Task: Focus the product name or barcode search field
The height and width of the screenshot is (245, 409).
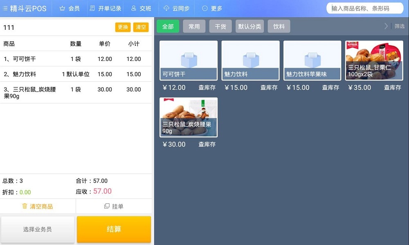Action: (x=365, y=8)
